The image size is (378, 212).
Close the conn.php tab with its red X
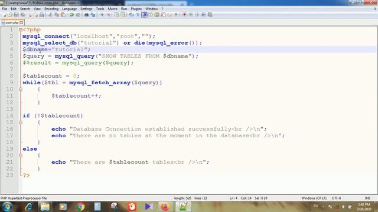[21, 22]
